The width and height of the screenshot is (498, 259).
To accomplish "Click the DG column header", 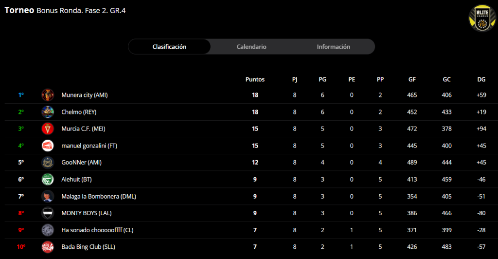I will [481, 79].
